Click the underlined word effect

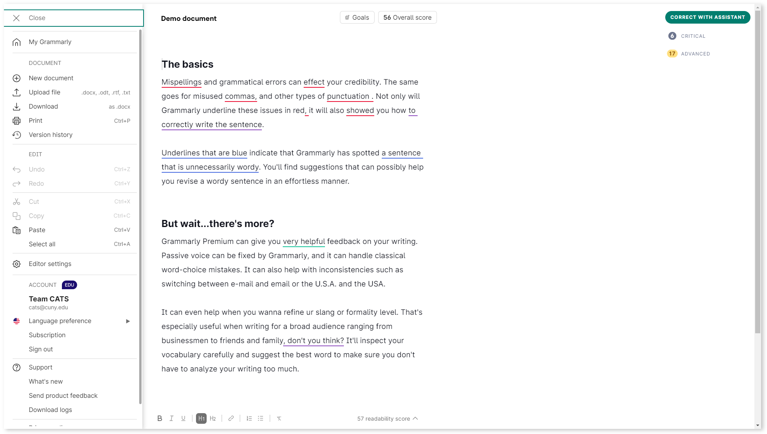coord(314,82)
